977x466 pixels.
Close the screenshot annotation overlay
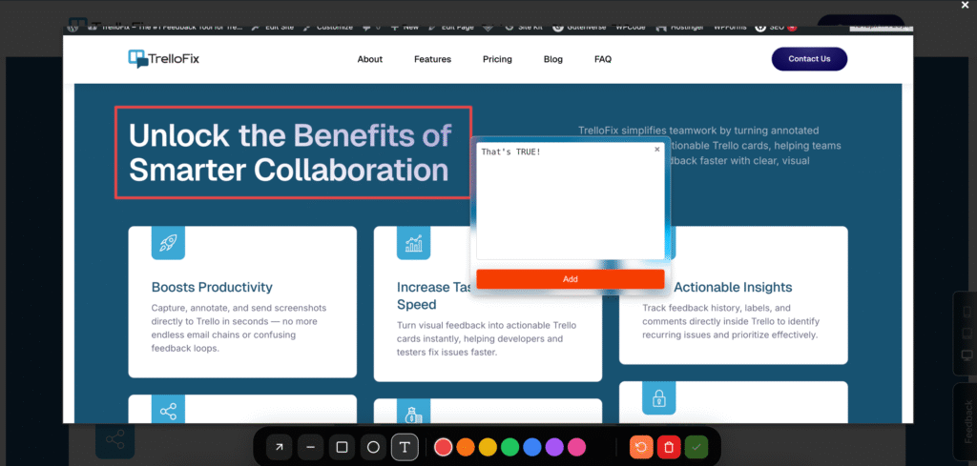click(966, 6)
